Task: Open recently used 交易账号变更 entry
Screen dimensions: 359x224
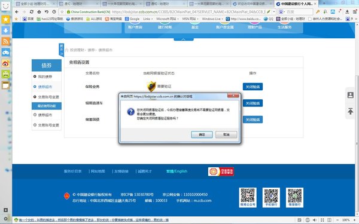Action: point(48,125)
